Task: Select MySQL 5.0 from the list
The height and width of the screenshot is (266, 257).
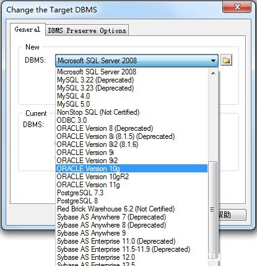Action: [x=132, y=104]
